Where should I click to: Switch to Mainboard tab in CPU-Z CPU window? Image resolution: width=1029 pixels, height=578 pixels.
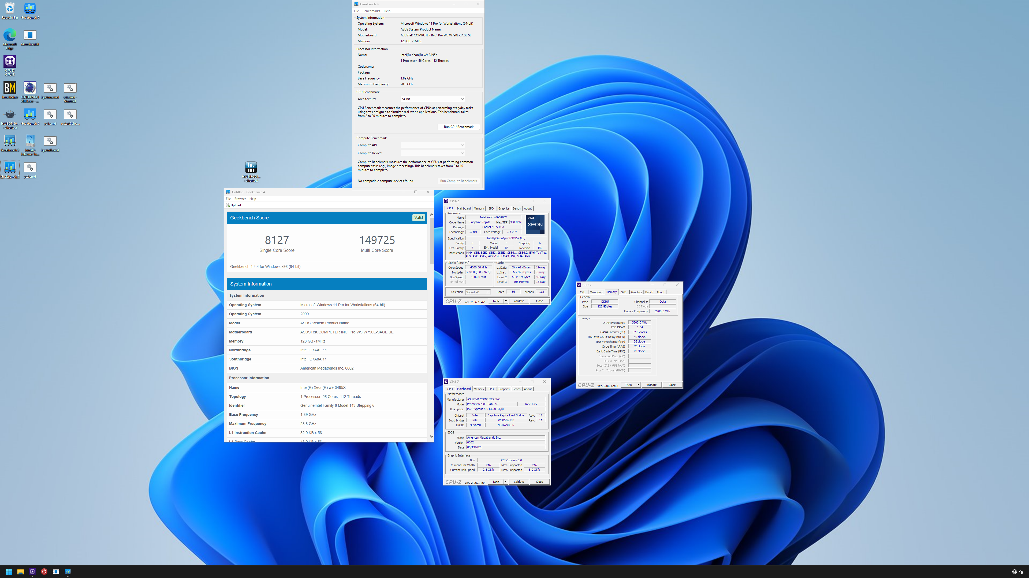pyautogui.click(x=463, y=208)
